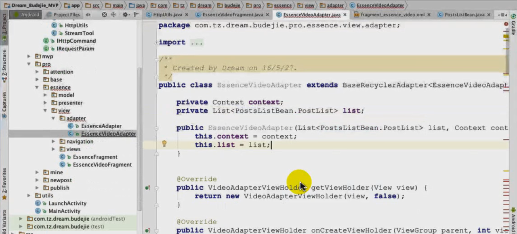Unfold the collapsed import block
This screenshot has width=517, height=234.
tap(157, 42)
